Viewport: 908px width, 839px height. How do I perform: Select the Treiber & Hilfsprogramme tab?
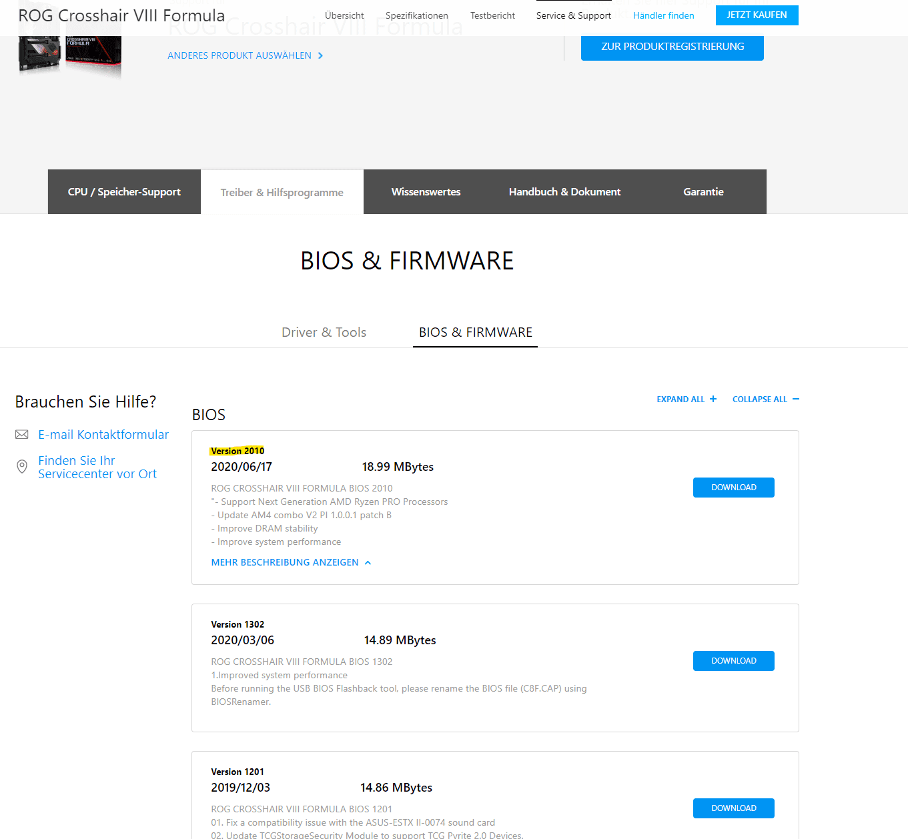click(x=282, y=192)
